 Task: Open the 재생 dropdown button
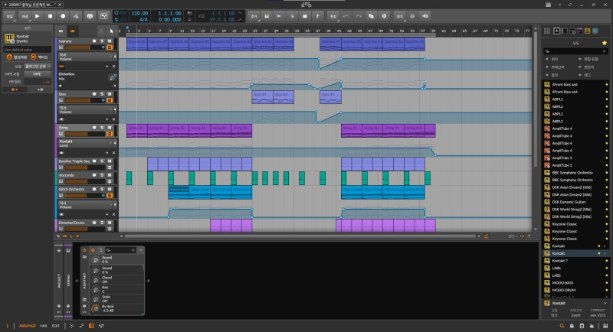pos(25,15)
